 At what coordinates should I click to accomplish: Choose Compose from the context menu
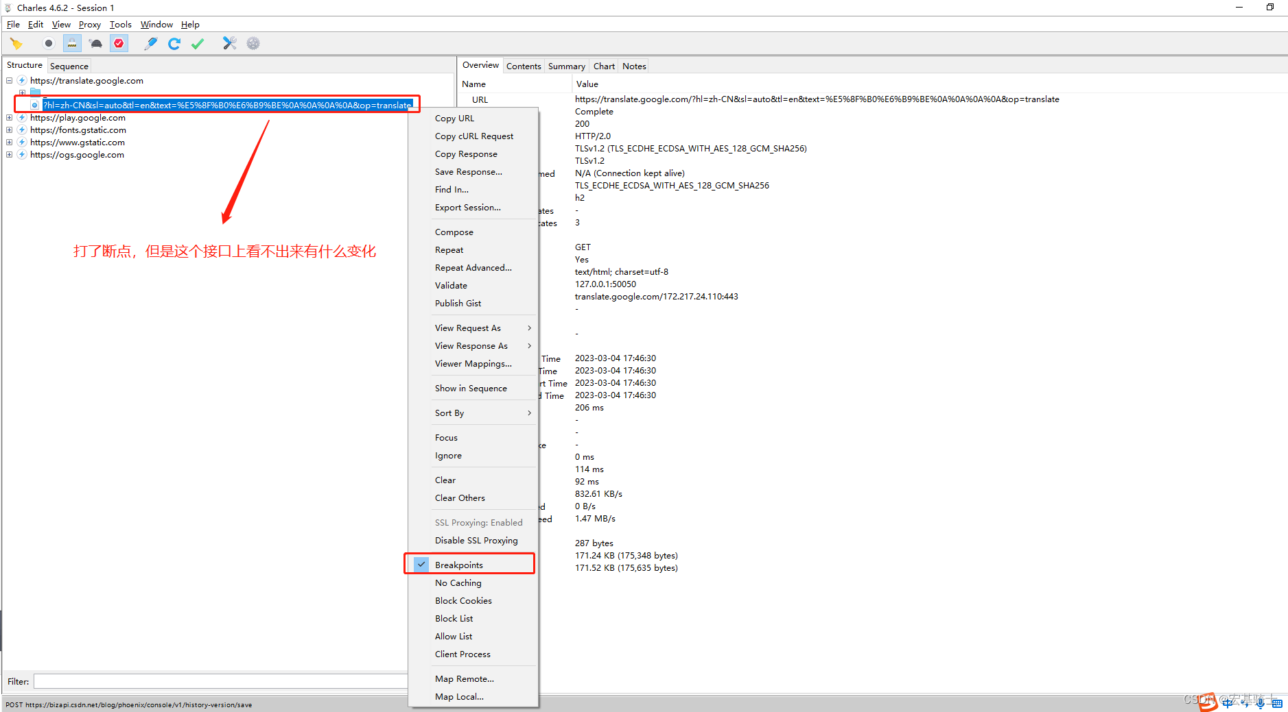[x=473, y=232]
